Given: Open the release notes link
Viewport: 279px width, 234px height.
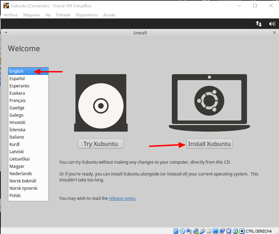Looking at the screenshot, I should coord(122,198).
